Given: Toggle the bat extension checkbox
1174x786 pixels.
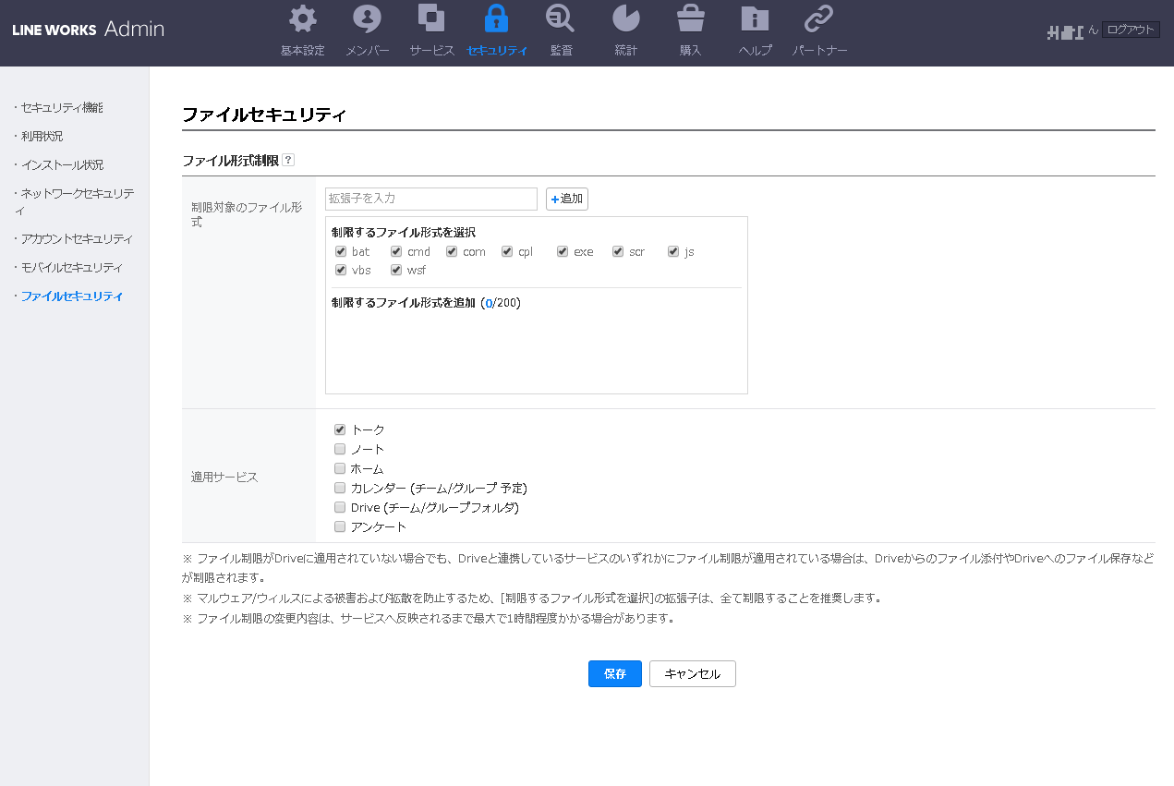Looking at the screenshot, I should pos(341,251).
